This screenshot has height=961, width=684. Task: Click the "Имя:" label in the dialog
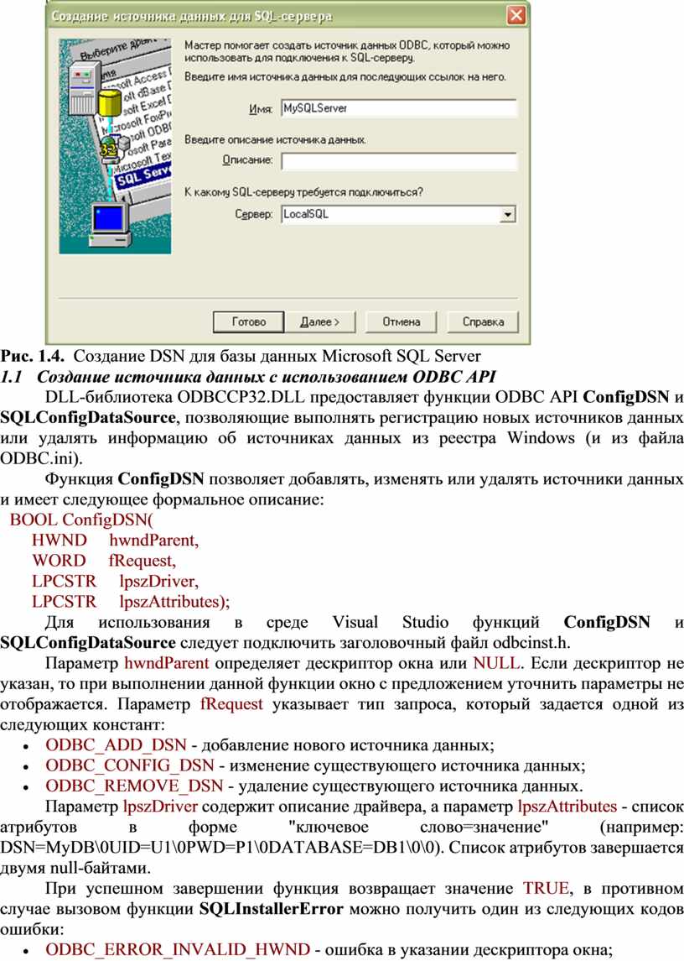pos(261,109)
